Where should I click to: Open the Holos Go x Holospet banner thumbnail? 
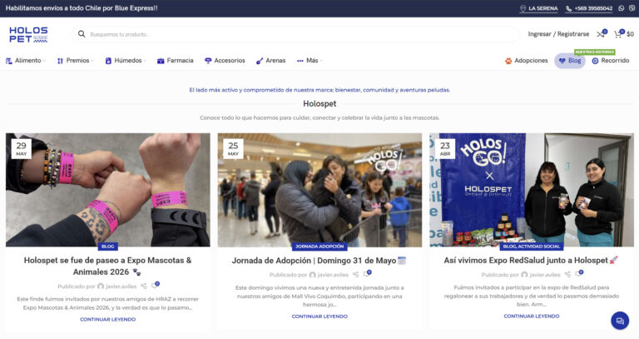[532, 190]
